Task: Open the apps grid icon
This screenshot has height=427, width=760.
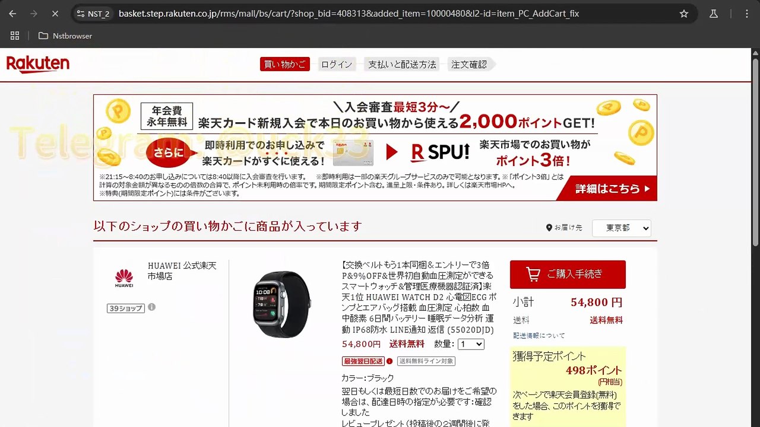Action: pyautogui.click(x=15, y=36)
